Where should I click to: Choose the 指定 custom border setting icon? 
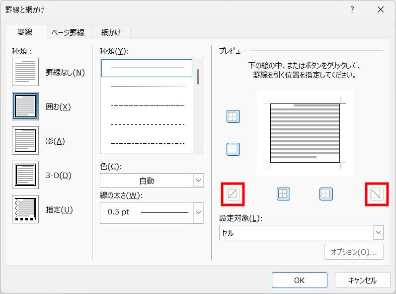(x=25, y=209)
